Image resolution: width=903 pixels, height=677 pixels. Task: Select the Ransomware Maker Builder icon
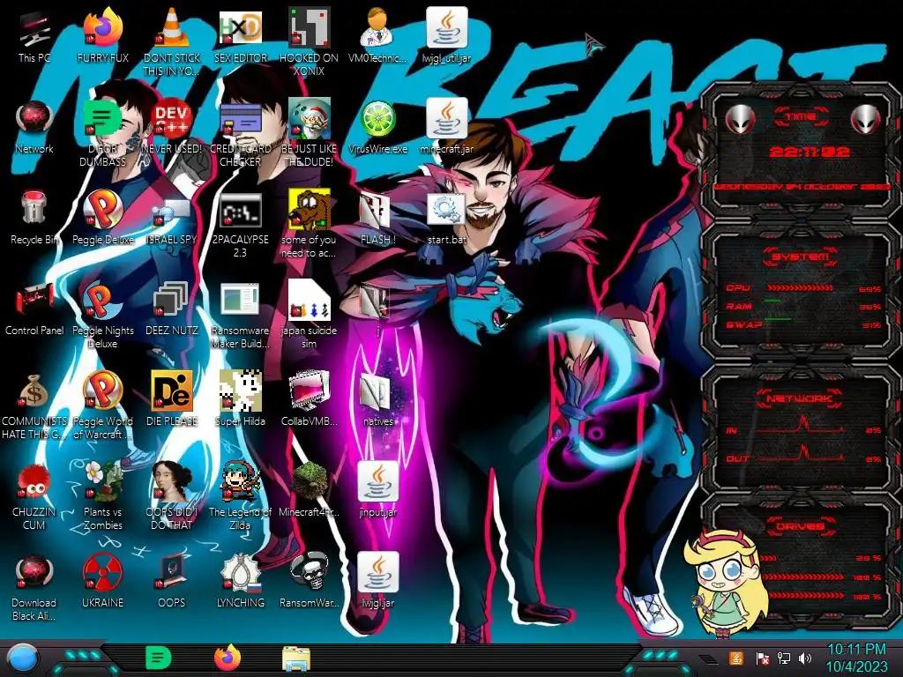click(241, 301)
